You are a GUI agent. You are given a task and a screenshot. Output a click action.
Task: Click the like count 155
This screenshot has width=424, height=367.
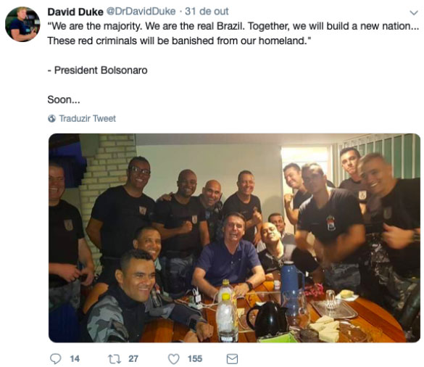[195, 359]
